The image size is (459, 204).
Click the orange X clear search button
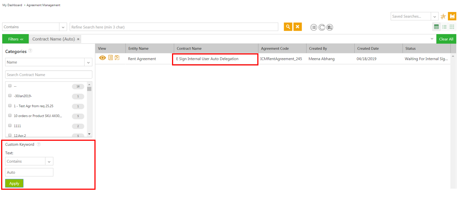tap(298, 27)
